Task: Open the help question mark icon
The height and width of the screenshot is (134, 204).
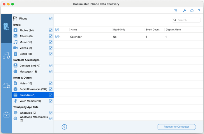Action: click(x=199, y=10)
